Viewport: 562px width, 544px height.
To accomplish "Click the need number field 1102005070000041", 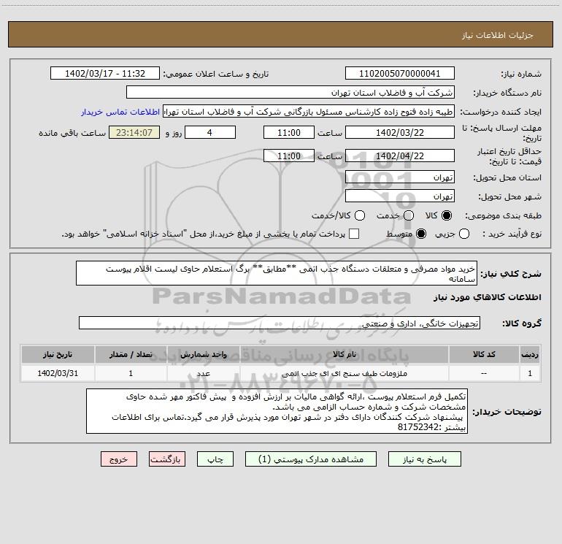I will click(400, 74).
